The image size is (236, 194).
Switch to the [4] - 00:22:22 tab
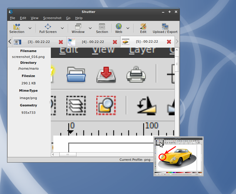93,42
